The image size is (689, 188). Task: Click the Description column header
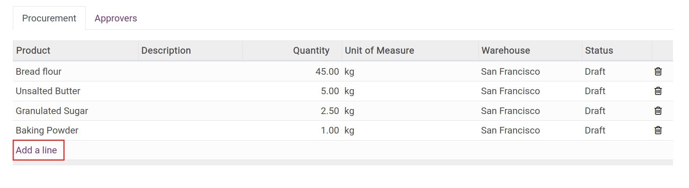coord(166,51)
